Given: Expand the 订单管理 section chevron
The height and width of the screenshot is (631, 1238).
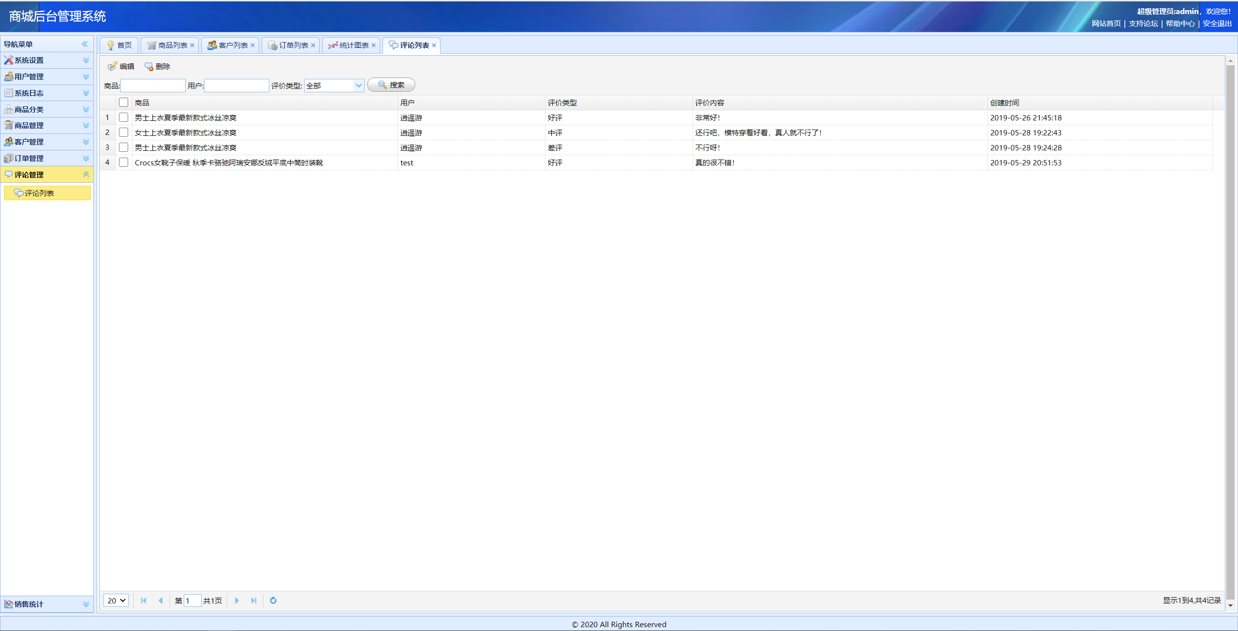Looking at the screenshot, I should coord(86,158).
